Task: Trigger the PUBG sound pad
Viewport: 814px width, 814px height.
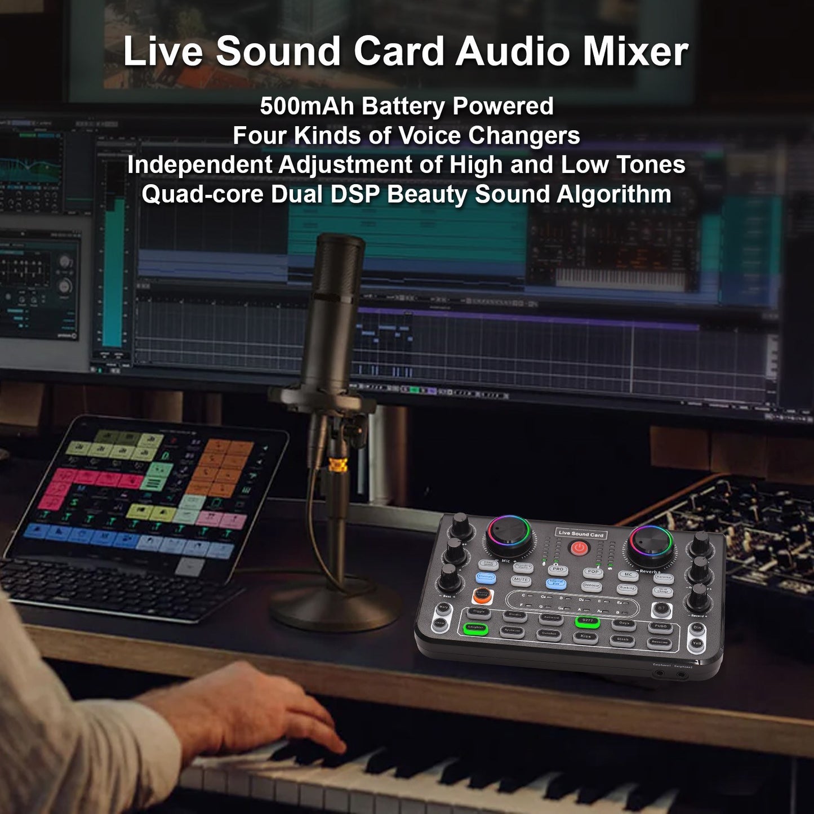Action: (660, 628)
